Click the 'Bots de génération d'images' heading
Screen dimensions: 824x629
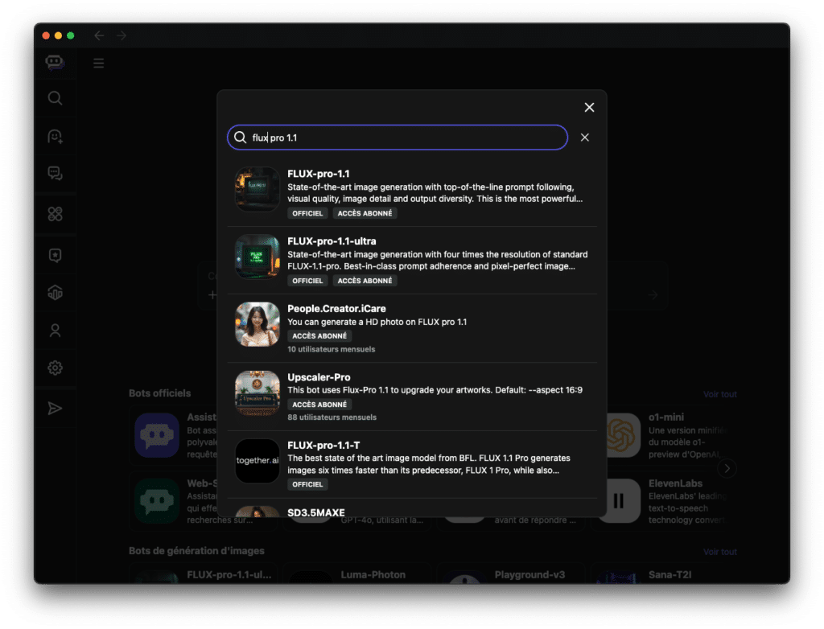click(196, 551)
